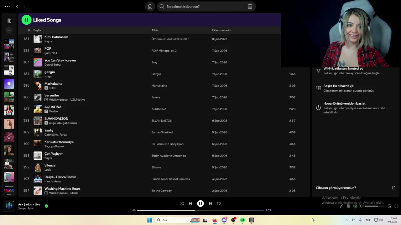This screenshot has width=401, height=225.
Task: Skip to the previous track
Action: click(x=190, y=203)
